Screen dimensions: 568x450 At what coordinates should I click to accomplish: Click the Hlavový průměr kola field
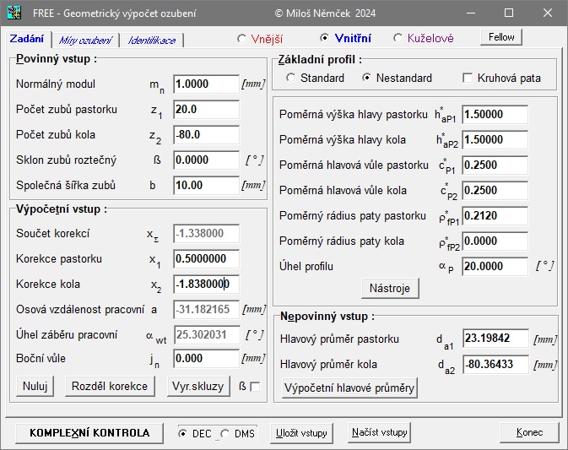point(495,364)
